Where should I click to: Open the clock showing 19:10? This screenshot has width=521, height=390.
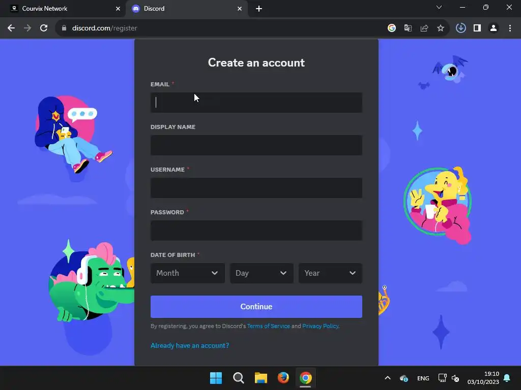click(483, 378)
